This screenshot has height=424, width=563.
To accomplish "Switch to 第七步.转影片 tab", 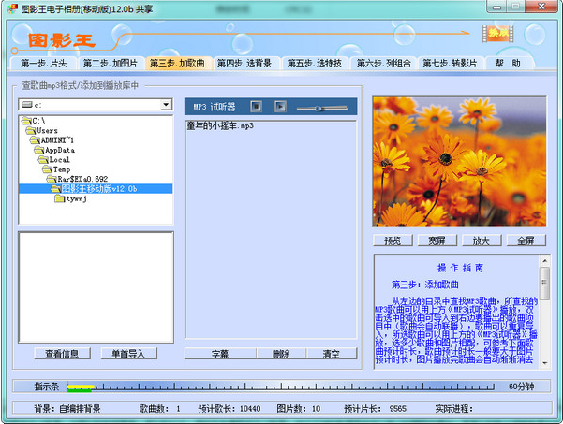I will [450, 63].
